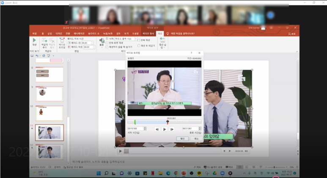Image resolution: width=327 pixels, height=178 pixels.
Task: Click PowerPoint icon in taskbar
Action: click(184, 173)
